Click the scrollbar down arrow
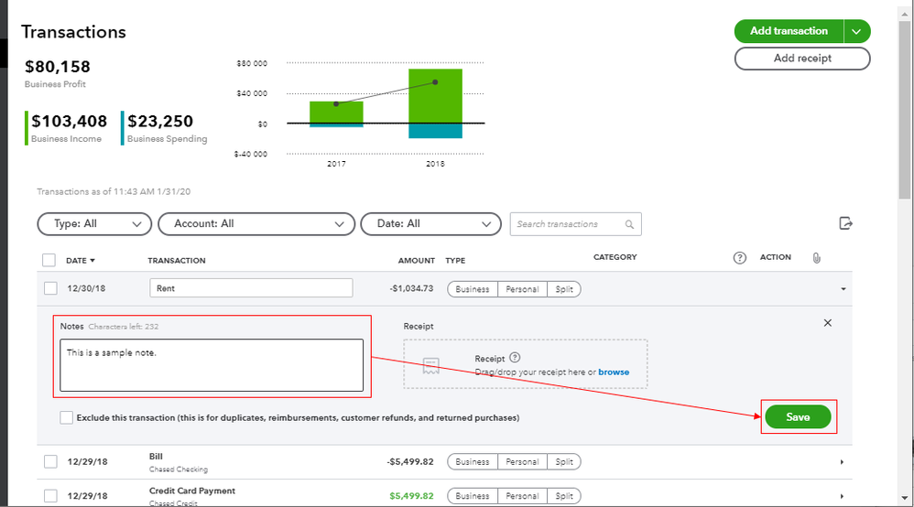This screenshot has height=507, width=914. click(x=905, y=498)
